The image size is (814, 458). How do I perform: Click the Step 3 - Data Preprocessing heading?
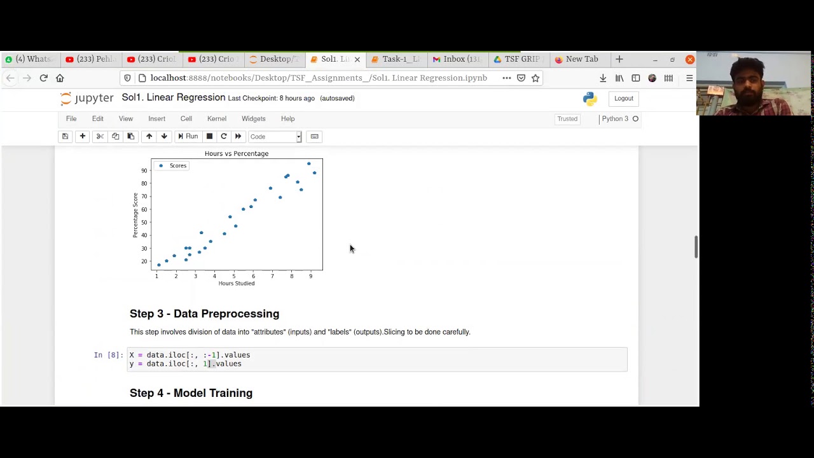pos(204,314)
